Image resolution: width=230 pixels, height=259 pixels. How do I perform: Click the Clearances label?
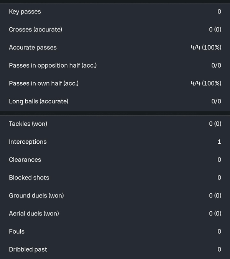[x=25, y=159]
